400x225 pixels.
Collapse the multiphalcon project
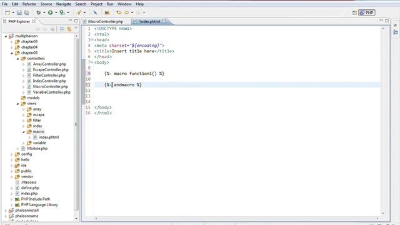6,36
